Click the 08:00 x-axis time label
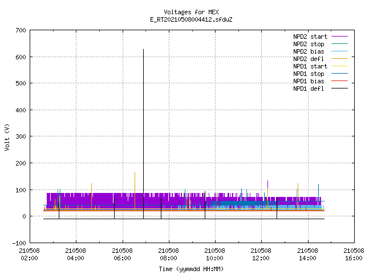This screenshot has height=274, width=365. (x=168, y=258)
